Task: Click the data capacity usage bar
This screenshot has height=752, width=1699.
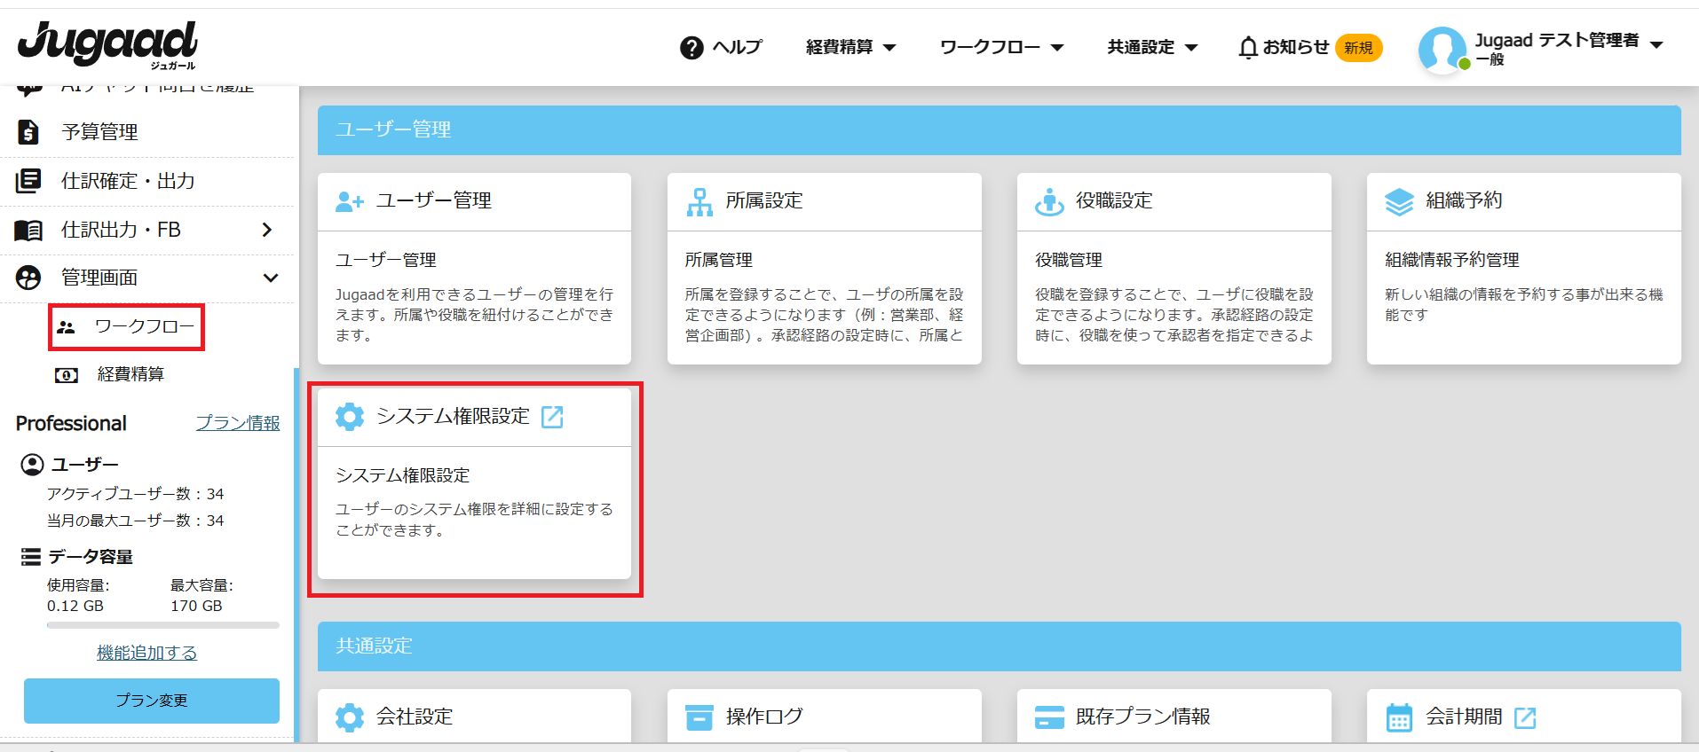Action: tap(162, 625)
